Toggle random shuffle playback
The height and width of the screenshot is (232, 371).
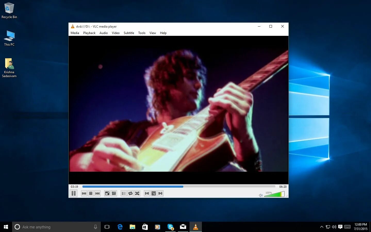137,193
